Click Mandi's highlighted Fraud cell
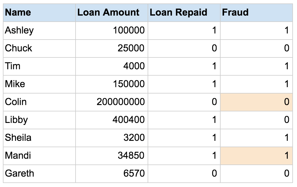 pyautogui.click(x=256, y=156)
